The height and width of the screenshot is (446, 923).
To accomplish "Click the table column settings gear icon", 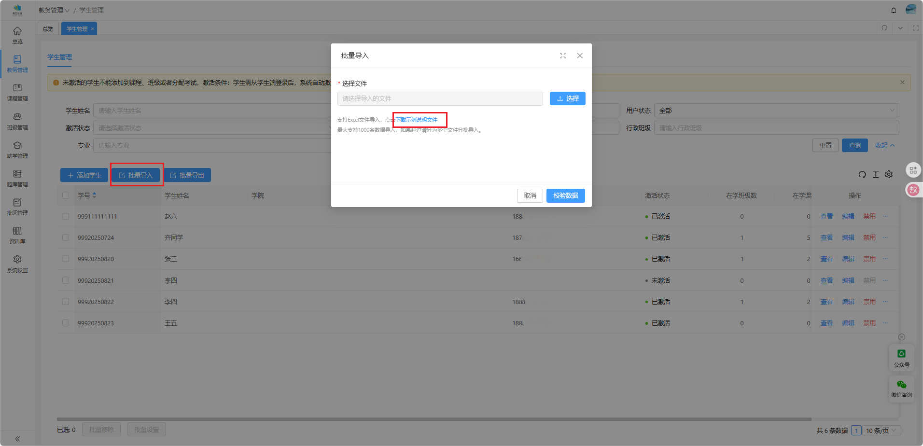I will pos(889,175).
